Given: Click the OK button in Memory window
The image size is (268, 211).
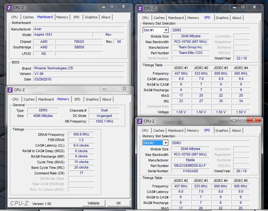Looking at the screenshot, I should [119, 203].
